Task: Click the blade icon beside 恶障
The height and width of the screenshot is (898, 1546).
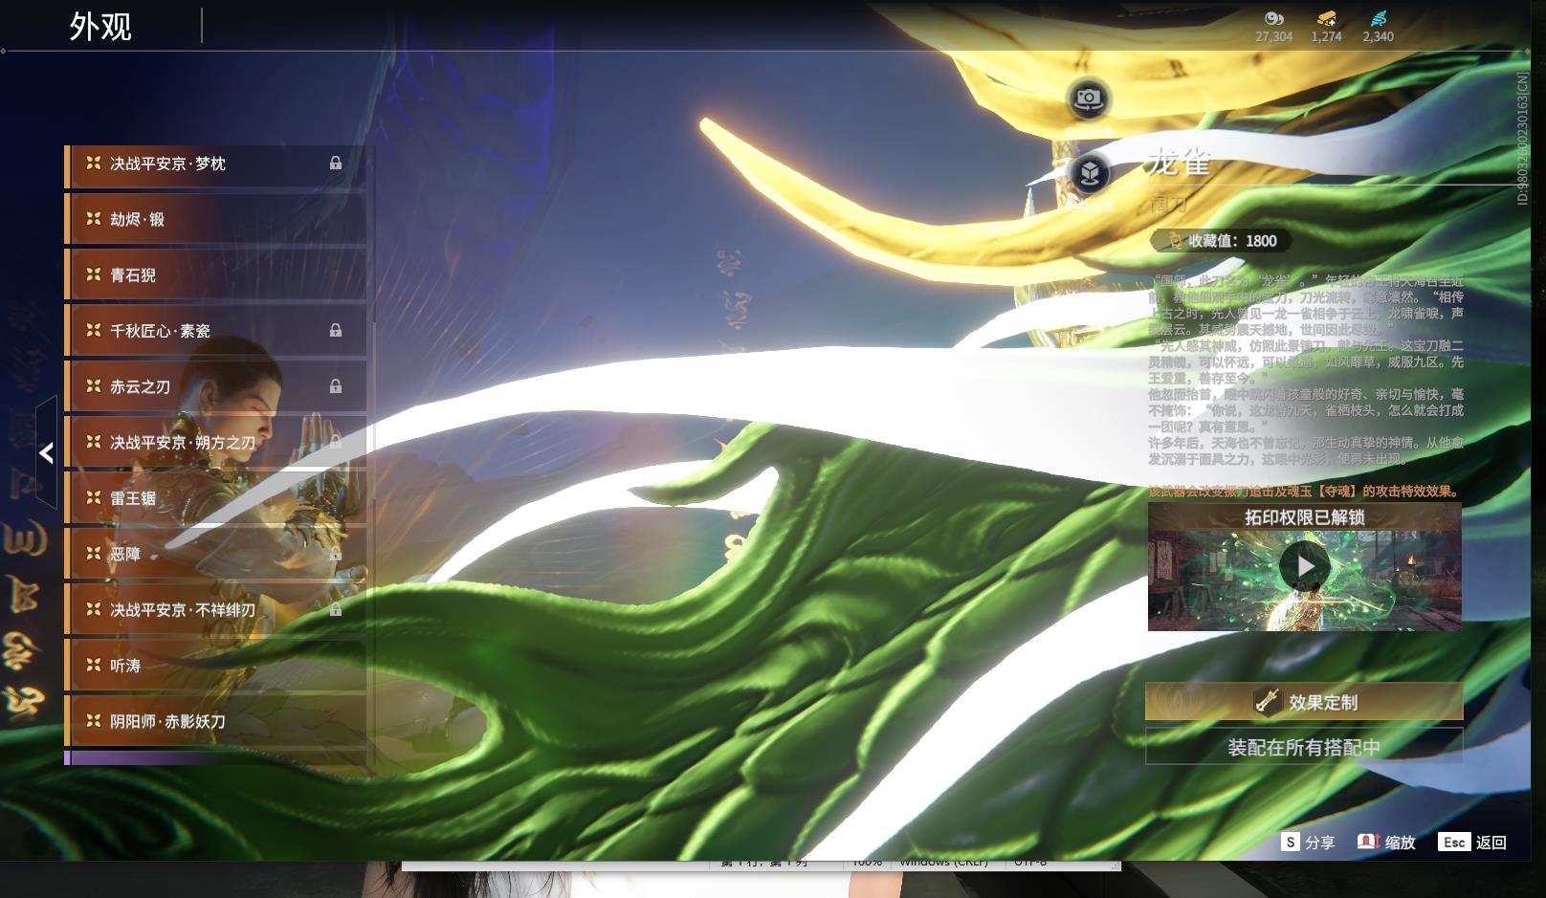Action: point(93,553)
